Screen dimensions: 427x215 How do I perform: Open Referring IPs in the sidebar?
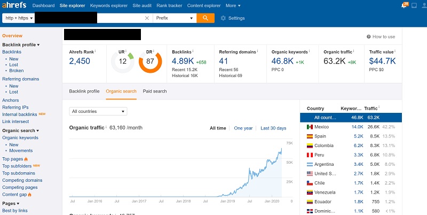point(15,107)
